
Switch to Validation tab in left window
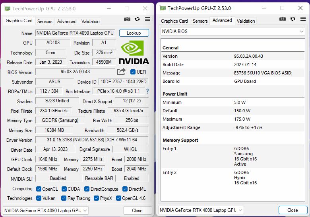point(90,22)
